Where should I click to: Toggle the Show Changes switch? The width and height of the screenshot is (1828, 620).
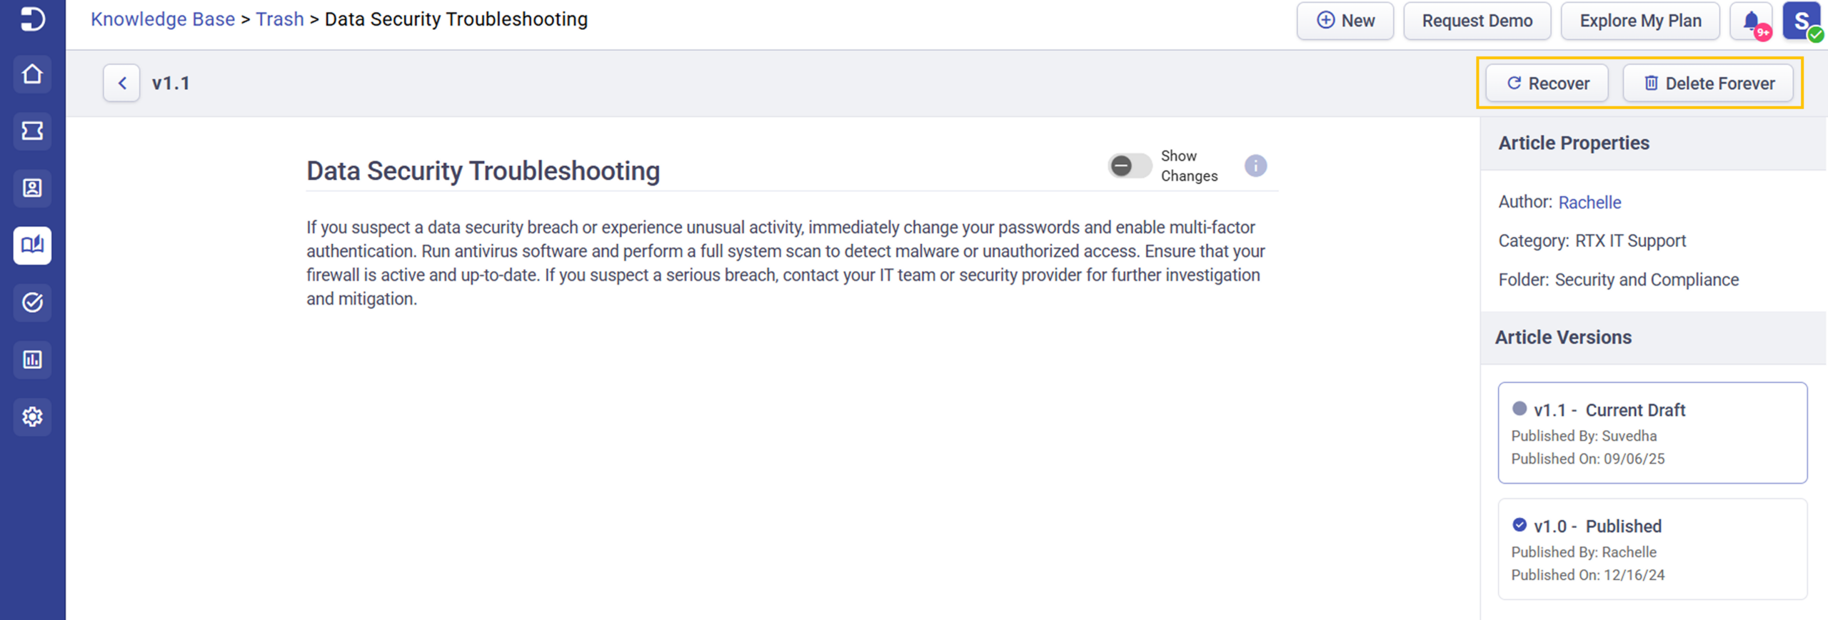(1129, 166)
